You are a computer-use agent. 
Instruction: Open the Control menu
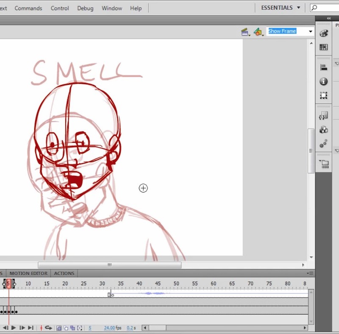click(60, 8)
